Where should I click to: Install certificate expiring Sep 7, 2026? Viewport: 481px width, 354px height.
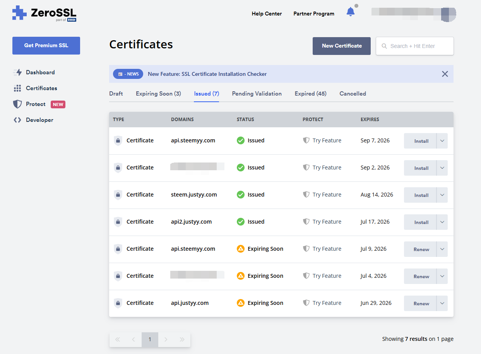click(x=421, y=141)
